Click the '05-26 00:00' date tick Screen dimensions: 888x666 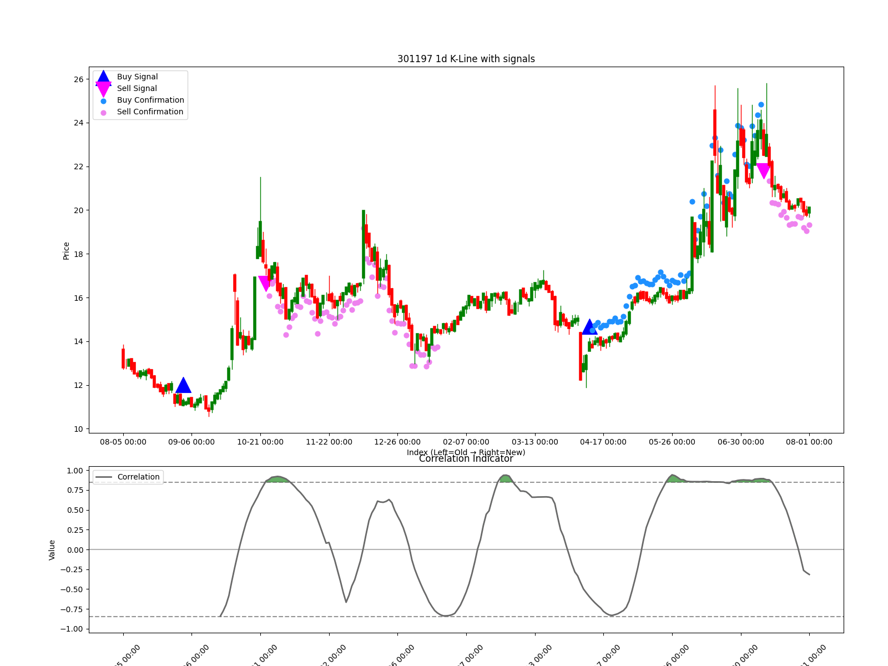pos(672,442)
